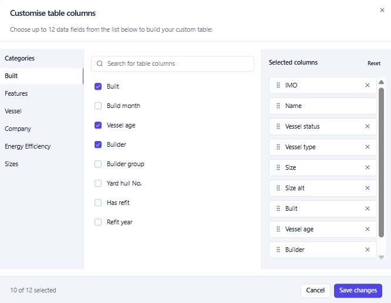This screenshot has width=391, height=303.
Task: Click drag handle of selected Builder
Action: (278, 250)
